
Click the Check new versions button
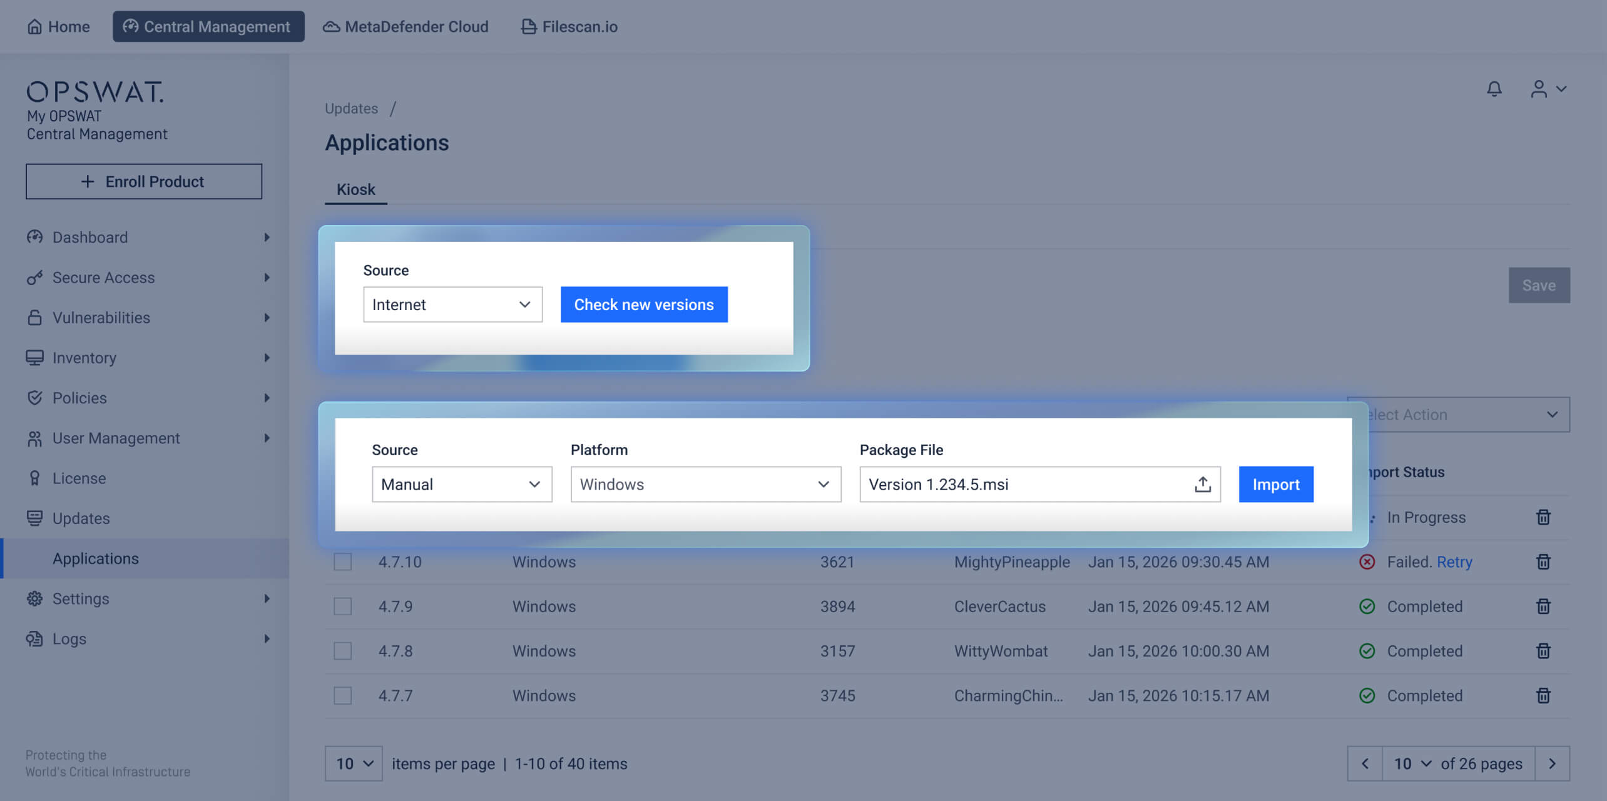[x=643, y=305]
